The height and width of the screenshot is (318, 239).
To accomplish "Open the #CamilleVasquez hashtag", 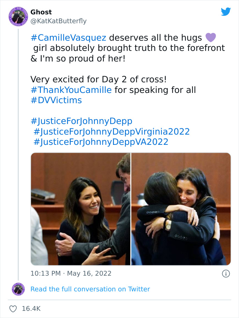I will (68, 37).
